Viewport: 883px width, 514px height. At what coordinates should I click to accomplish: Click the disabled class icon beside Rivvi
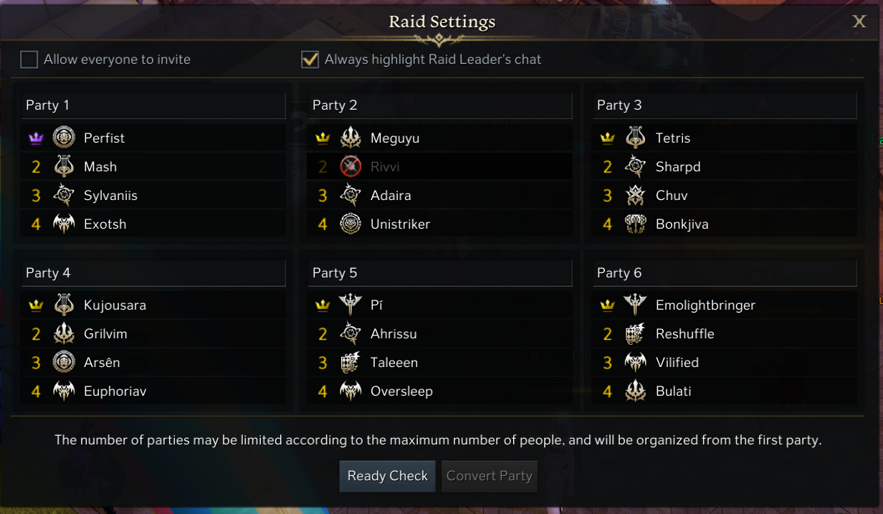coord(350,166)
